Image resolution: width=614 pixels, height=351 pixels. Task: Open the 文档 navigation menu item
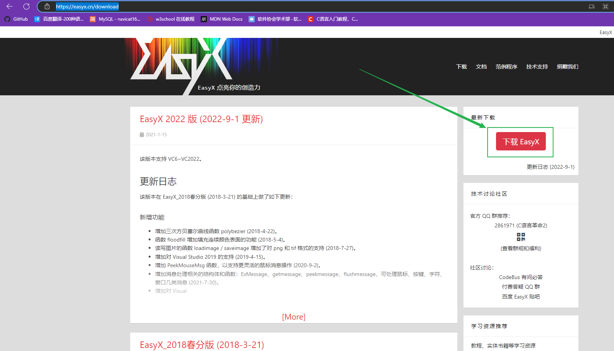pos(481,67)
